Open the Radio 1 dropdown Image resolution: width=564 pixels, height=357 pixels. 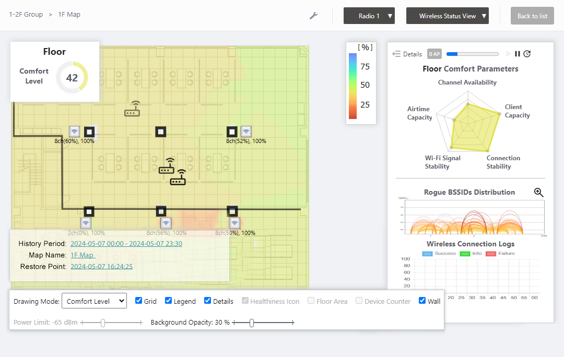click(369, 16)
